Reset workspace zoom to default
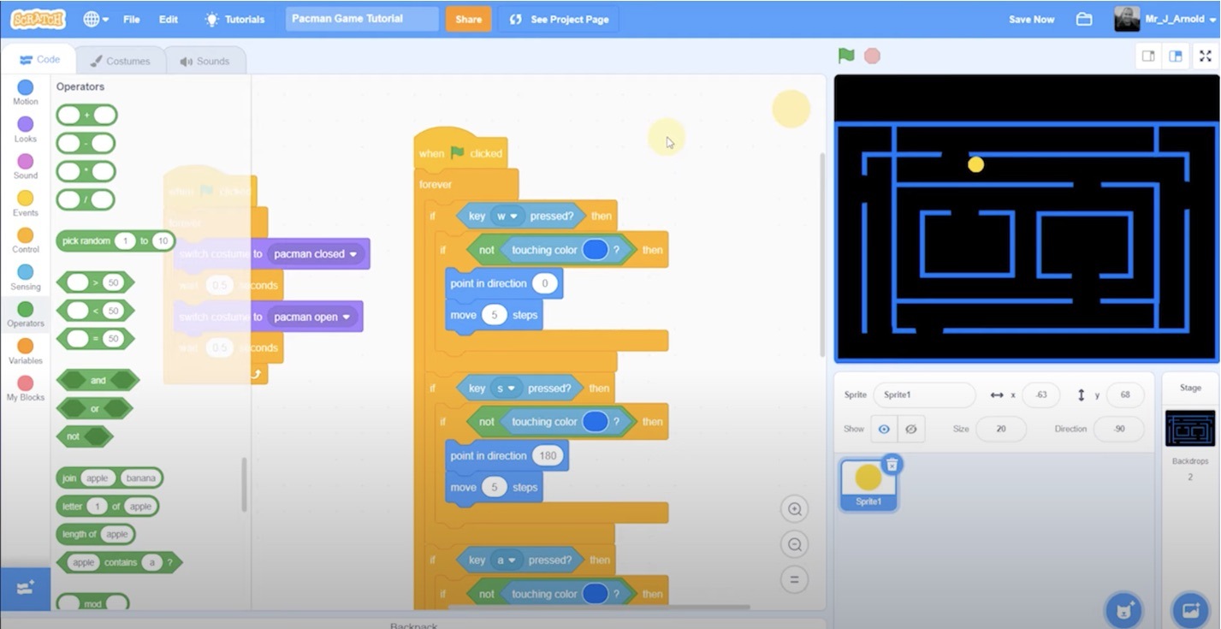Screen dimensions: 1221x629 tap(794, 579)
